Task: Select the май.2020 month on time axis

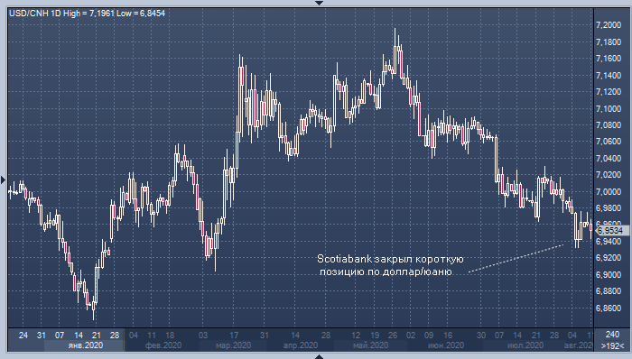Action: (370, 345)
